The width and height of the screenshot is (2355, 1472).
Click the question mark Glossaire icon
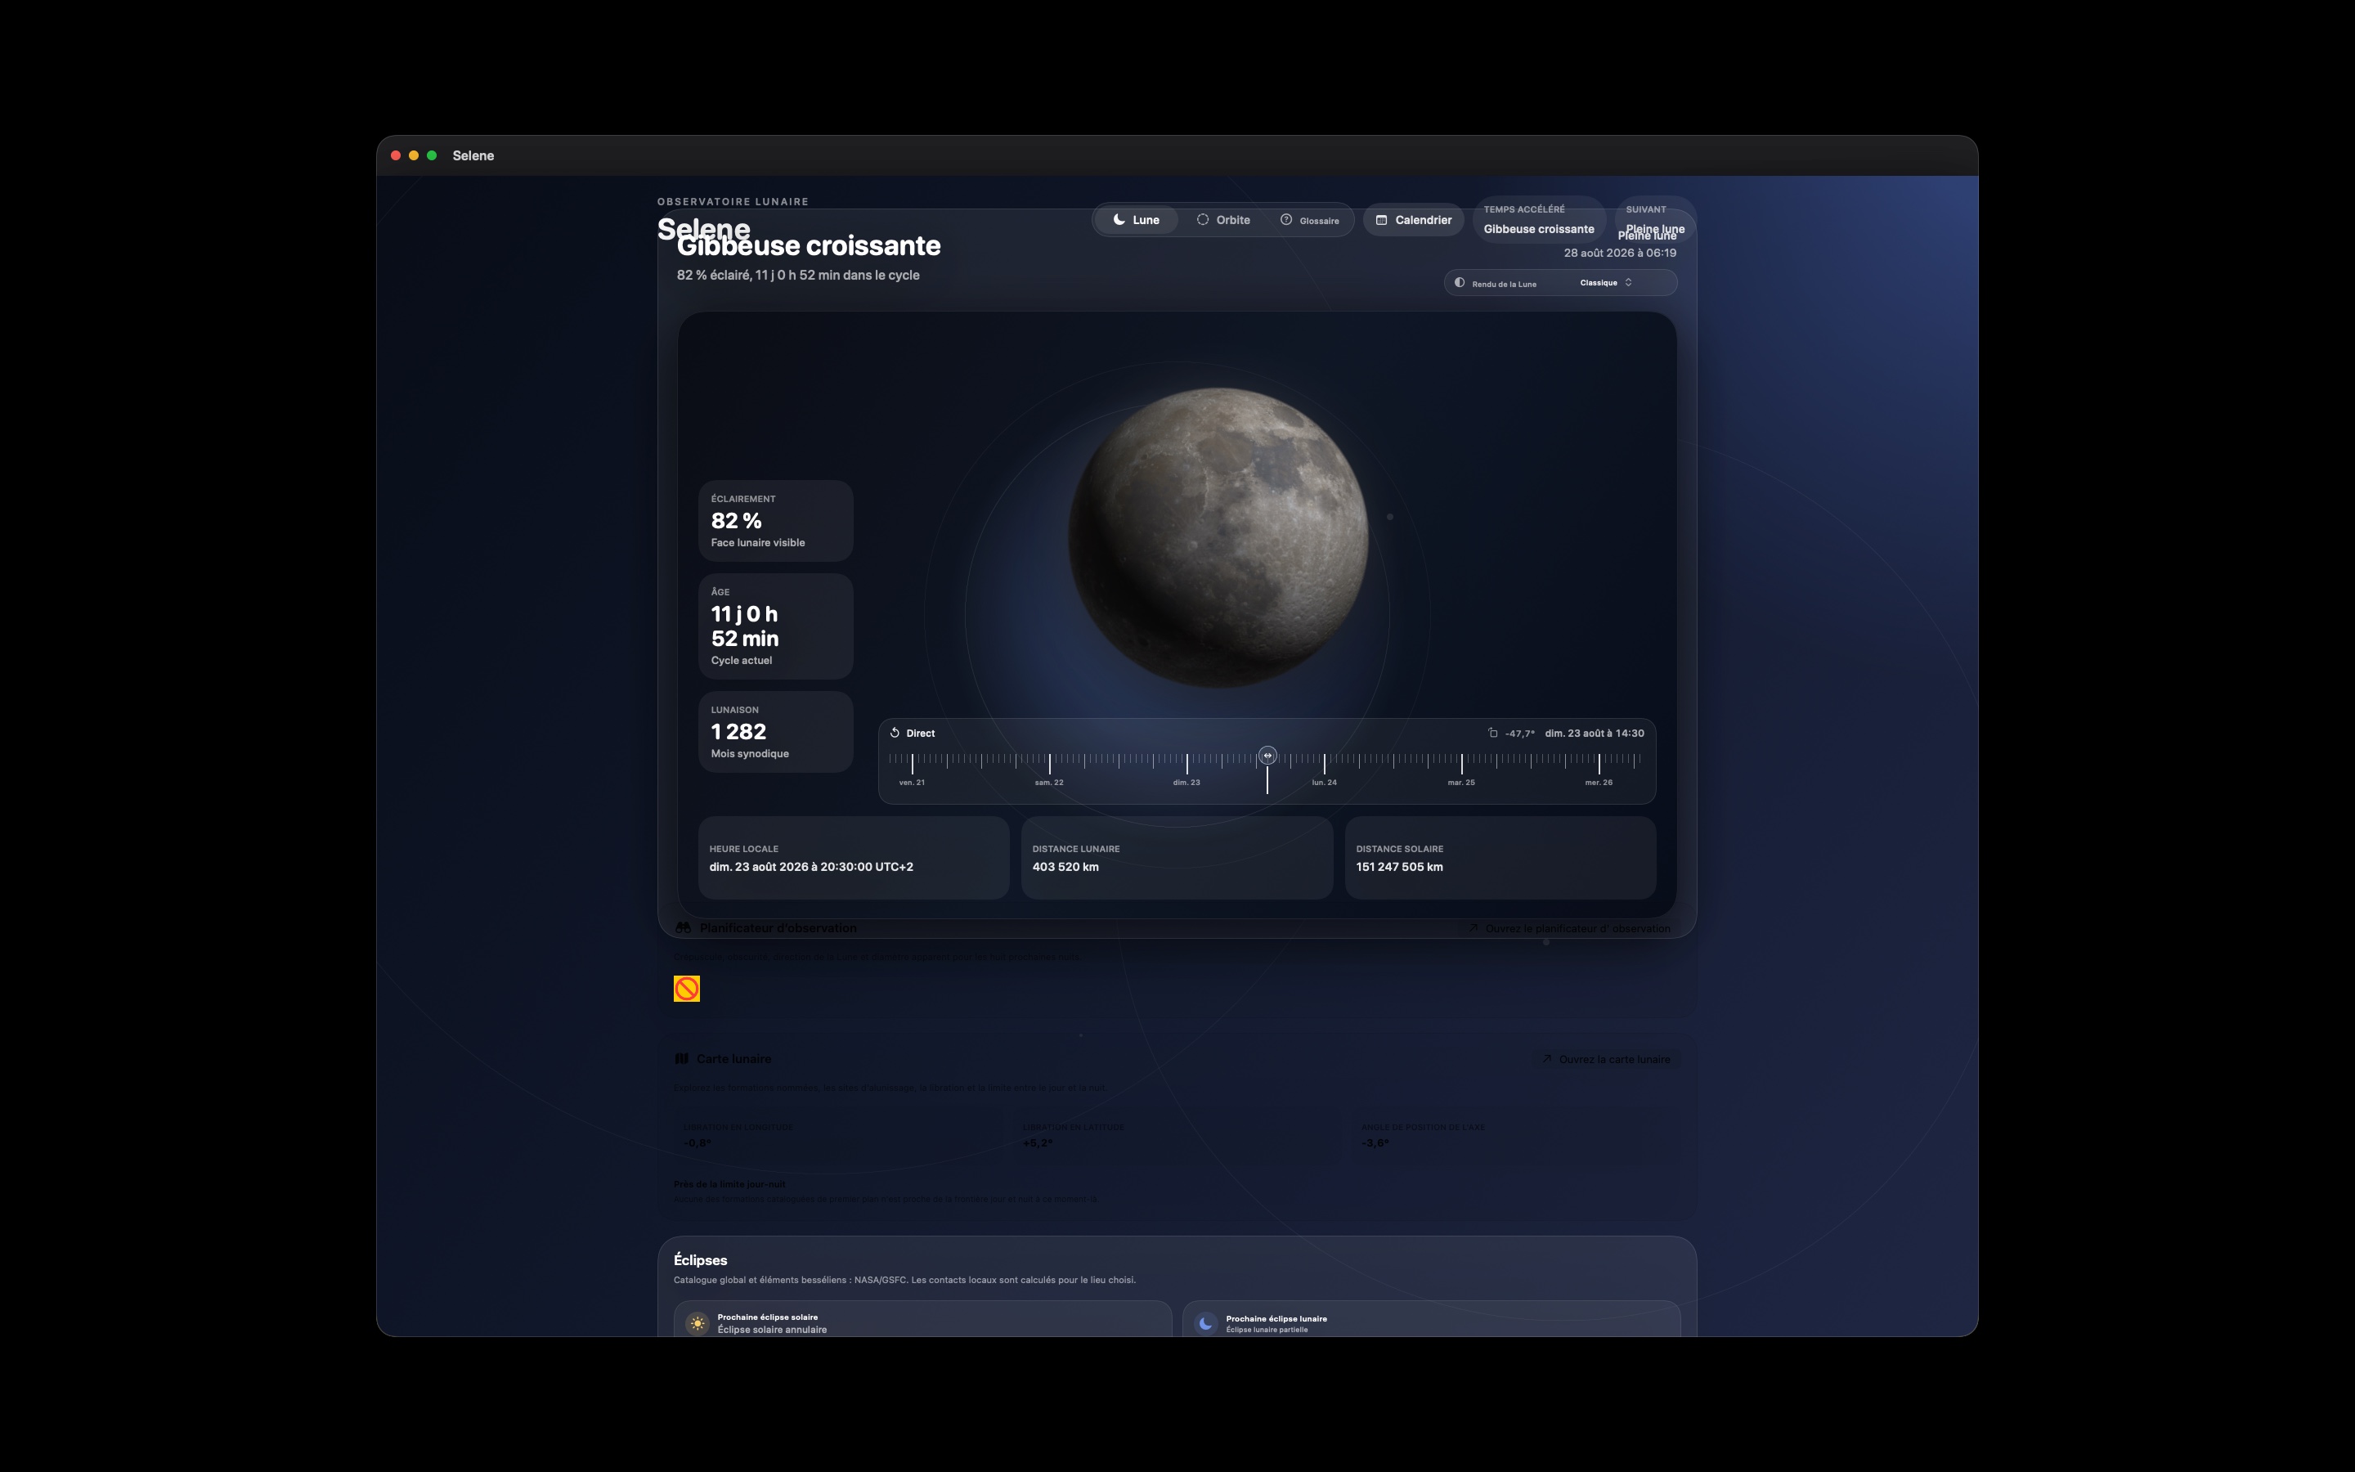(x=1285, y=220)
